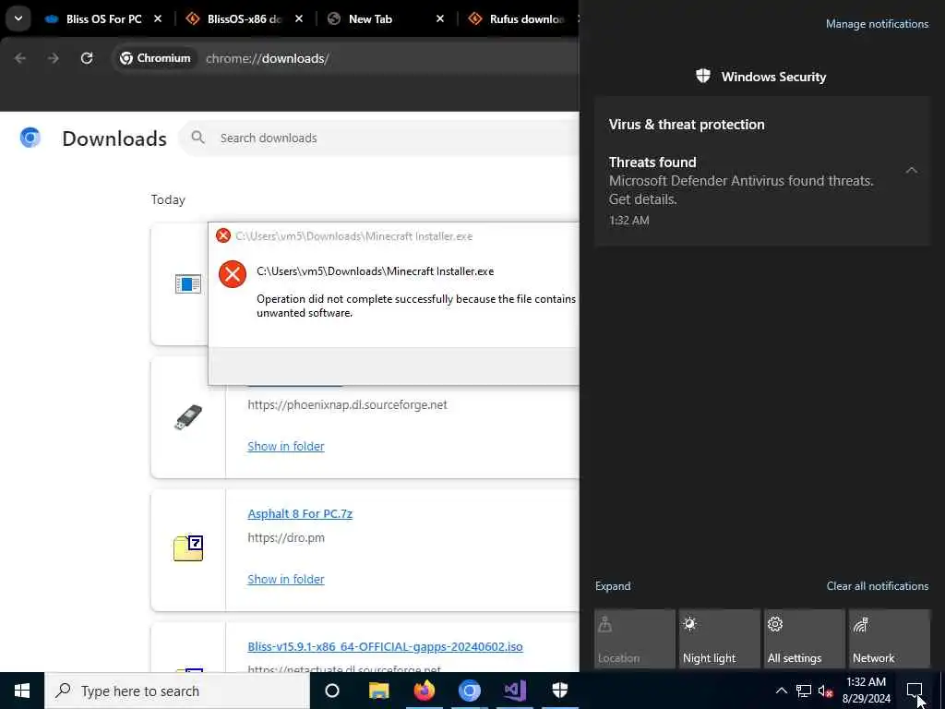Screen dimensions: 945x709
Task: Click the Chromium site info chip
Action: point(155,58)
